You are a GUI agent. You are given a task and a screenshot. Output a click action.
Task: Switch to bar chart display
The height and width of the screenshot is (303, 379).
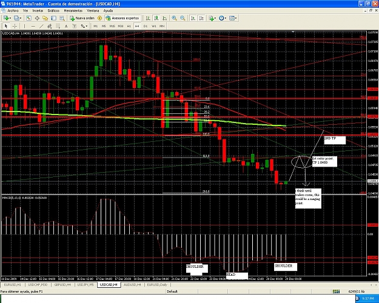coord(148,18)
